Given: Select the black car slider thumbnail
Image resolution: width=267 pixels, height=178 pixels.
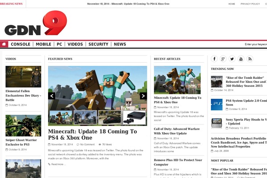Looking at the screenshot, I should (x=110, y=117).
